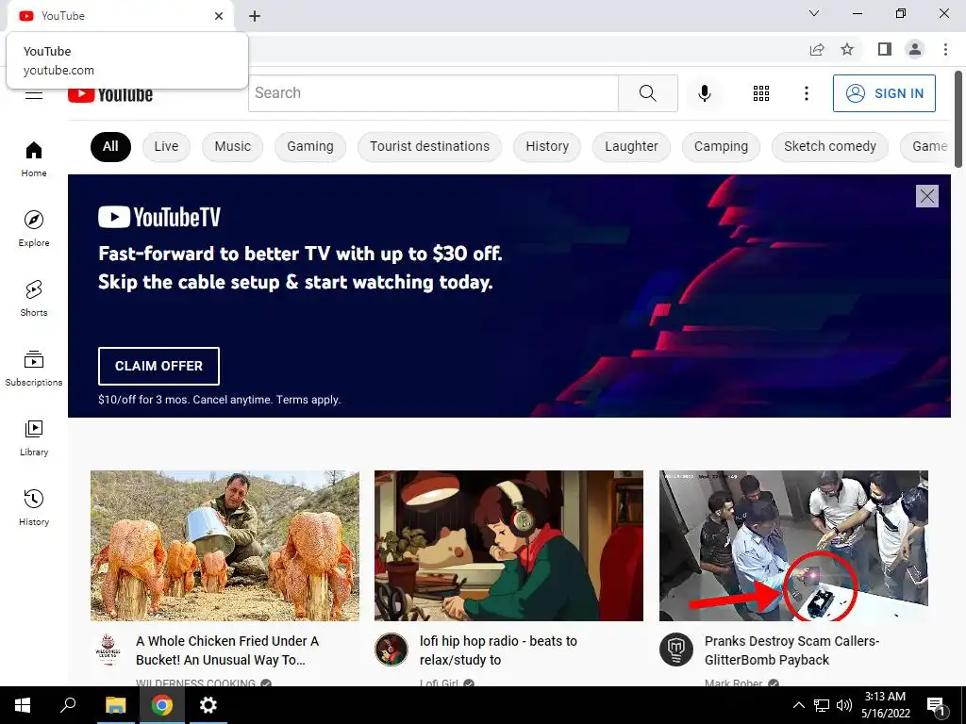The image size is (966, 724).
Task: Click the YouTubeTV banner logo
Action: coord(159,217)
